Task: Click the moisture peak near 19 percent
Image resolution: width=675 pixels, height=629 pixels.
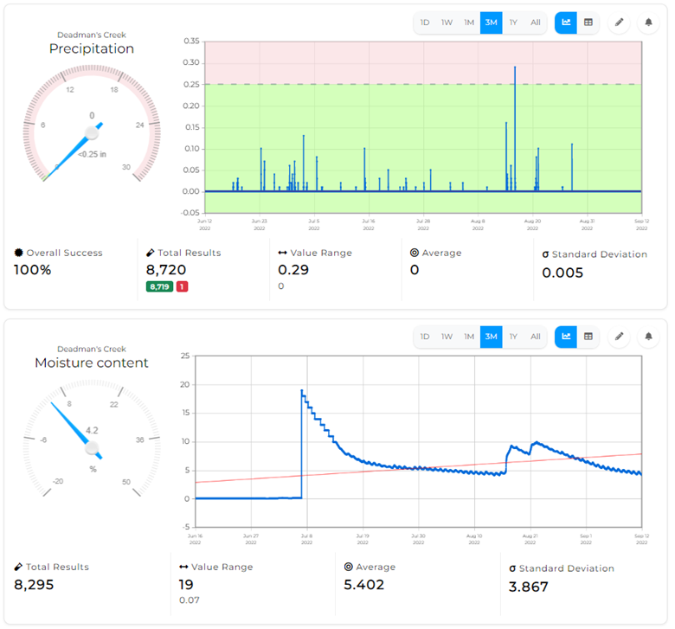Action: [x=302, y=391]
